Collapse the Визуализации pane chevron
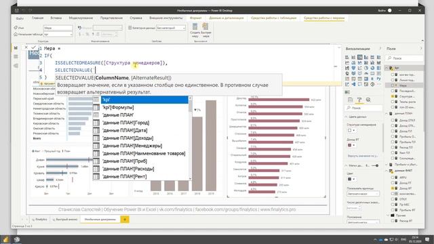 380,49
